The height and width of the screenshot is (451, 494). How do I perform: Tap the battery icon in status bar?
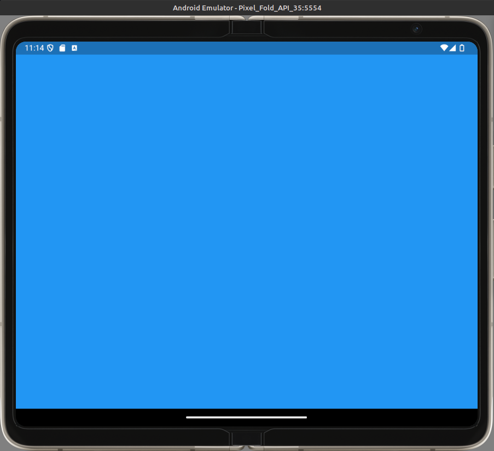pos(462,48)
